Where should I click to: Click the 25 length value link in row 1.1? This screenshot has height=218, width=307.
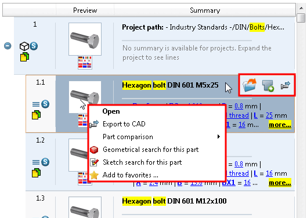coord(269,115)
